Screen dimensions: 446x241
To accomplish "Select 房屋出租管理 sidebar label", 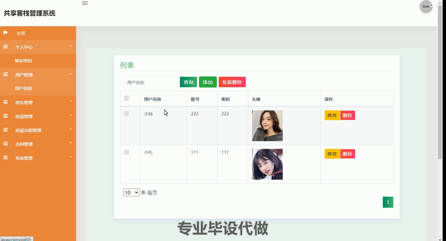I will (x=28, y=130).
